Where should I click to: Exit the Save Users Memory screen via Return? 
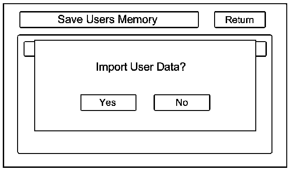tap(240, 19)
